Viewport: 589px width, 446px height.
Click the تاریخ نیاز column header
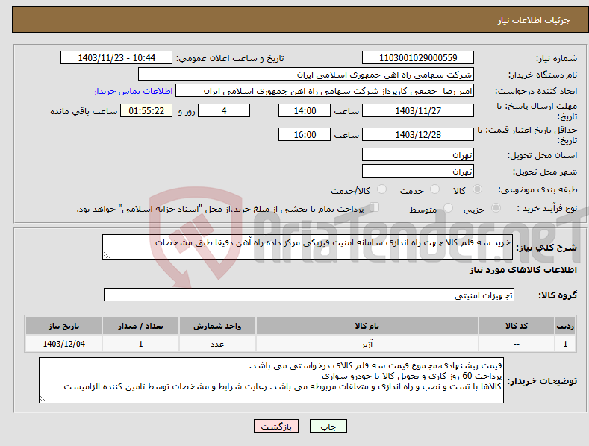point(64,326)
